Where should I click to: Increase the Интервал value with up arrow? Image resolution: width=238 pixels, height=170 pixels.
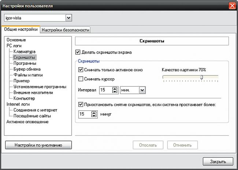coord(115,88)
